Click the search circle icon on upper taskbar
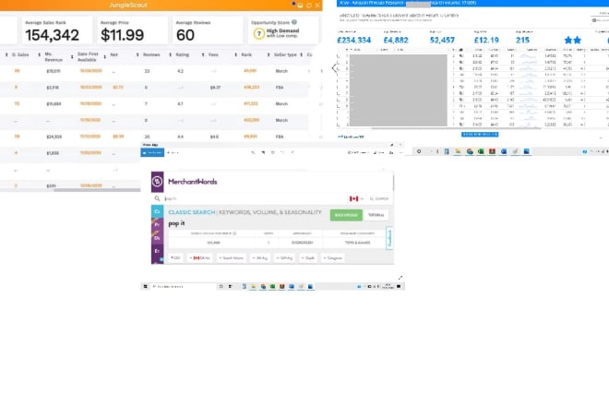 pos(419,151)
